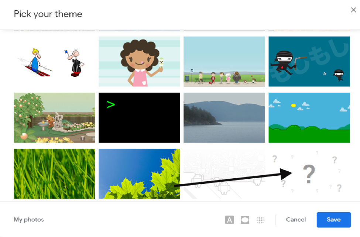The image size is (360, 237).
Task: Select the tea garden fox theme
Action: click(x=54, y=118)
